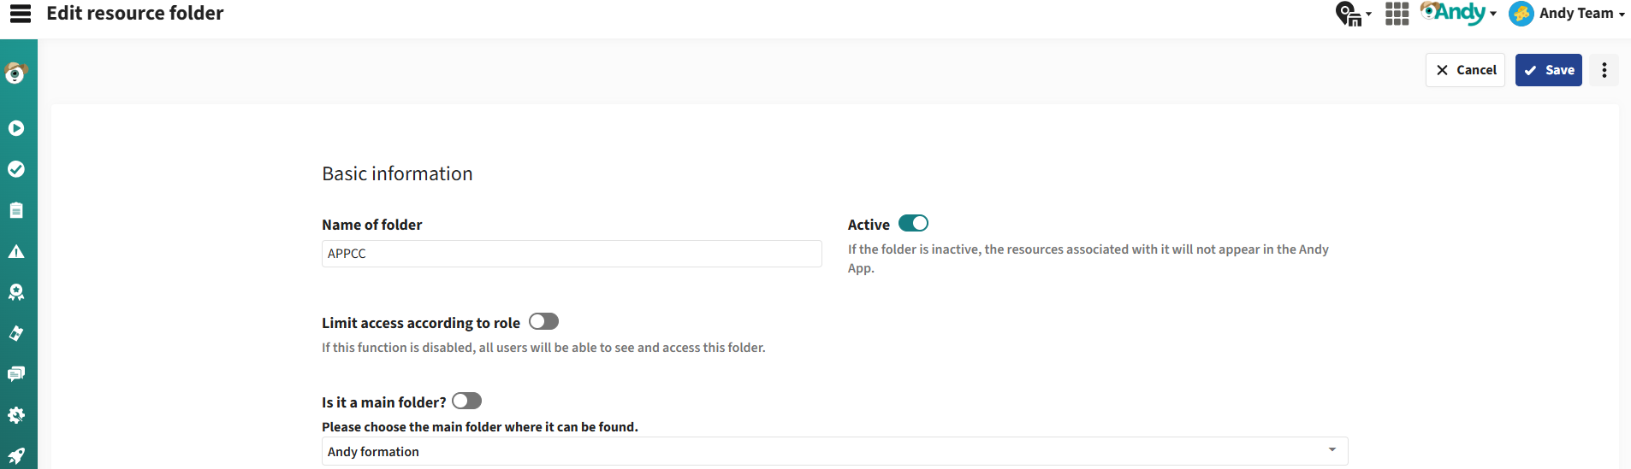Open the three-dot more options menu
Image resolution: width=1631 pixels, height=469 pixels.
coord(1604,70)
